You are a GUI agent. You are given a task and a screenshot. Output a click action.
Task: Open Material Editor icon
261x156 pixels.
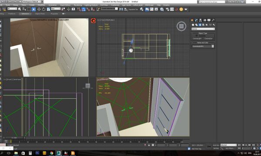(x=162, y=9)
